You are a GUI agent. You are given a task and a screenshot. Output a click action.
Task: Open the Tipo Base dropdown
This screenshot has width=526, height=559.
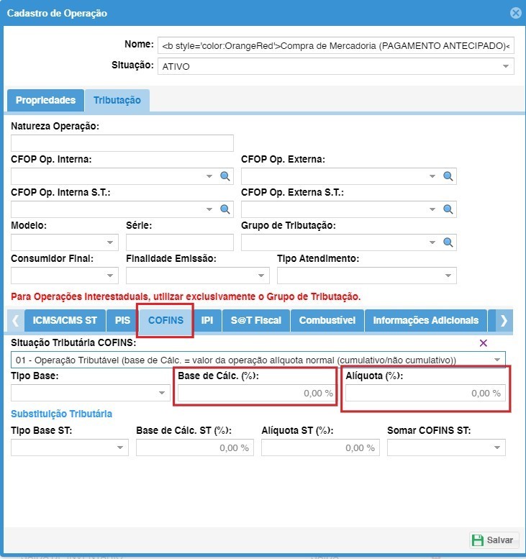click(161, 394)
